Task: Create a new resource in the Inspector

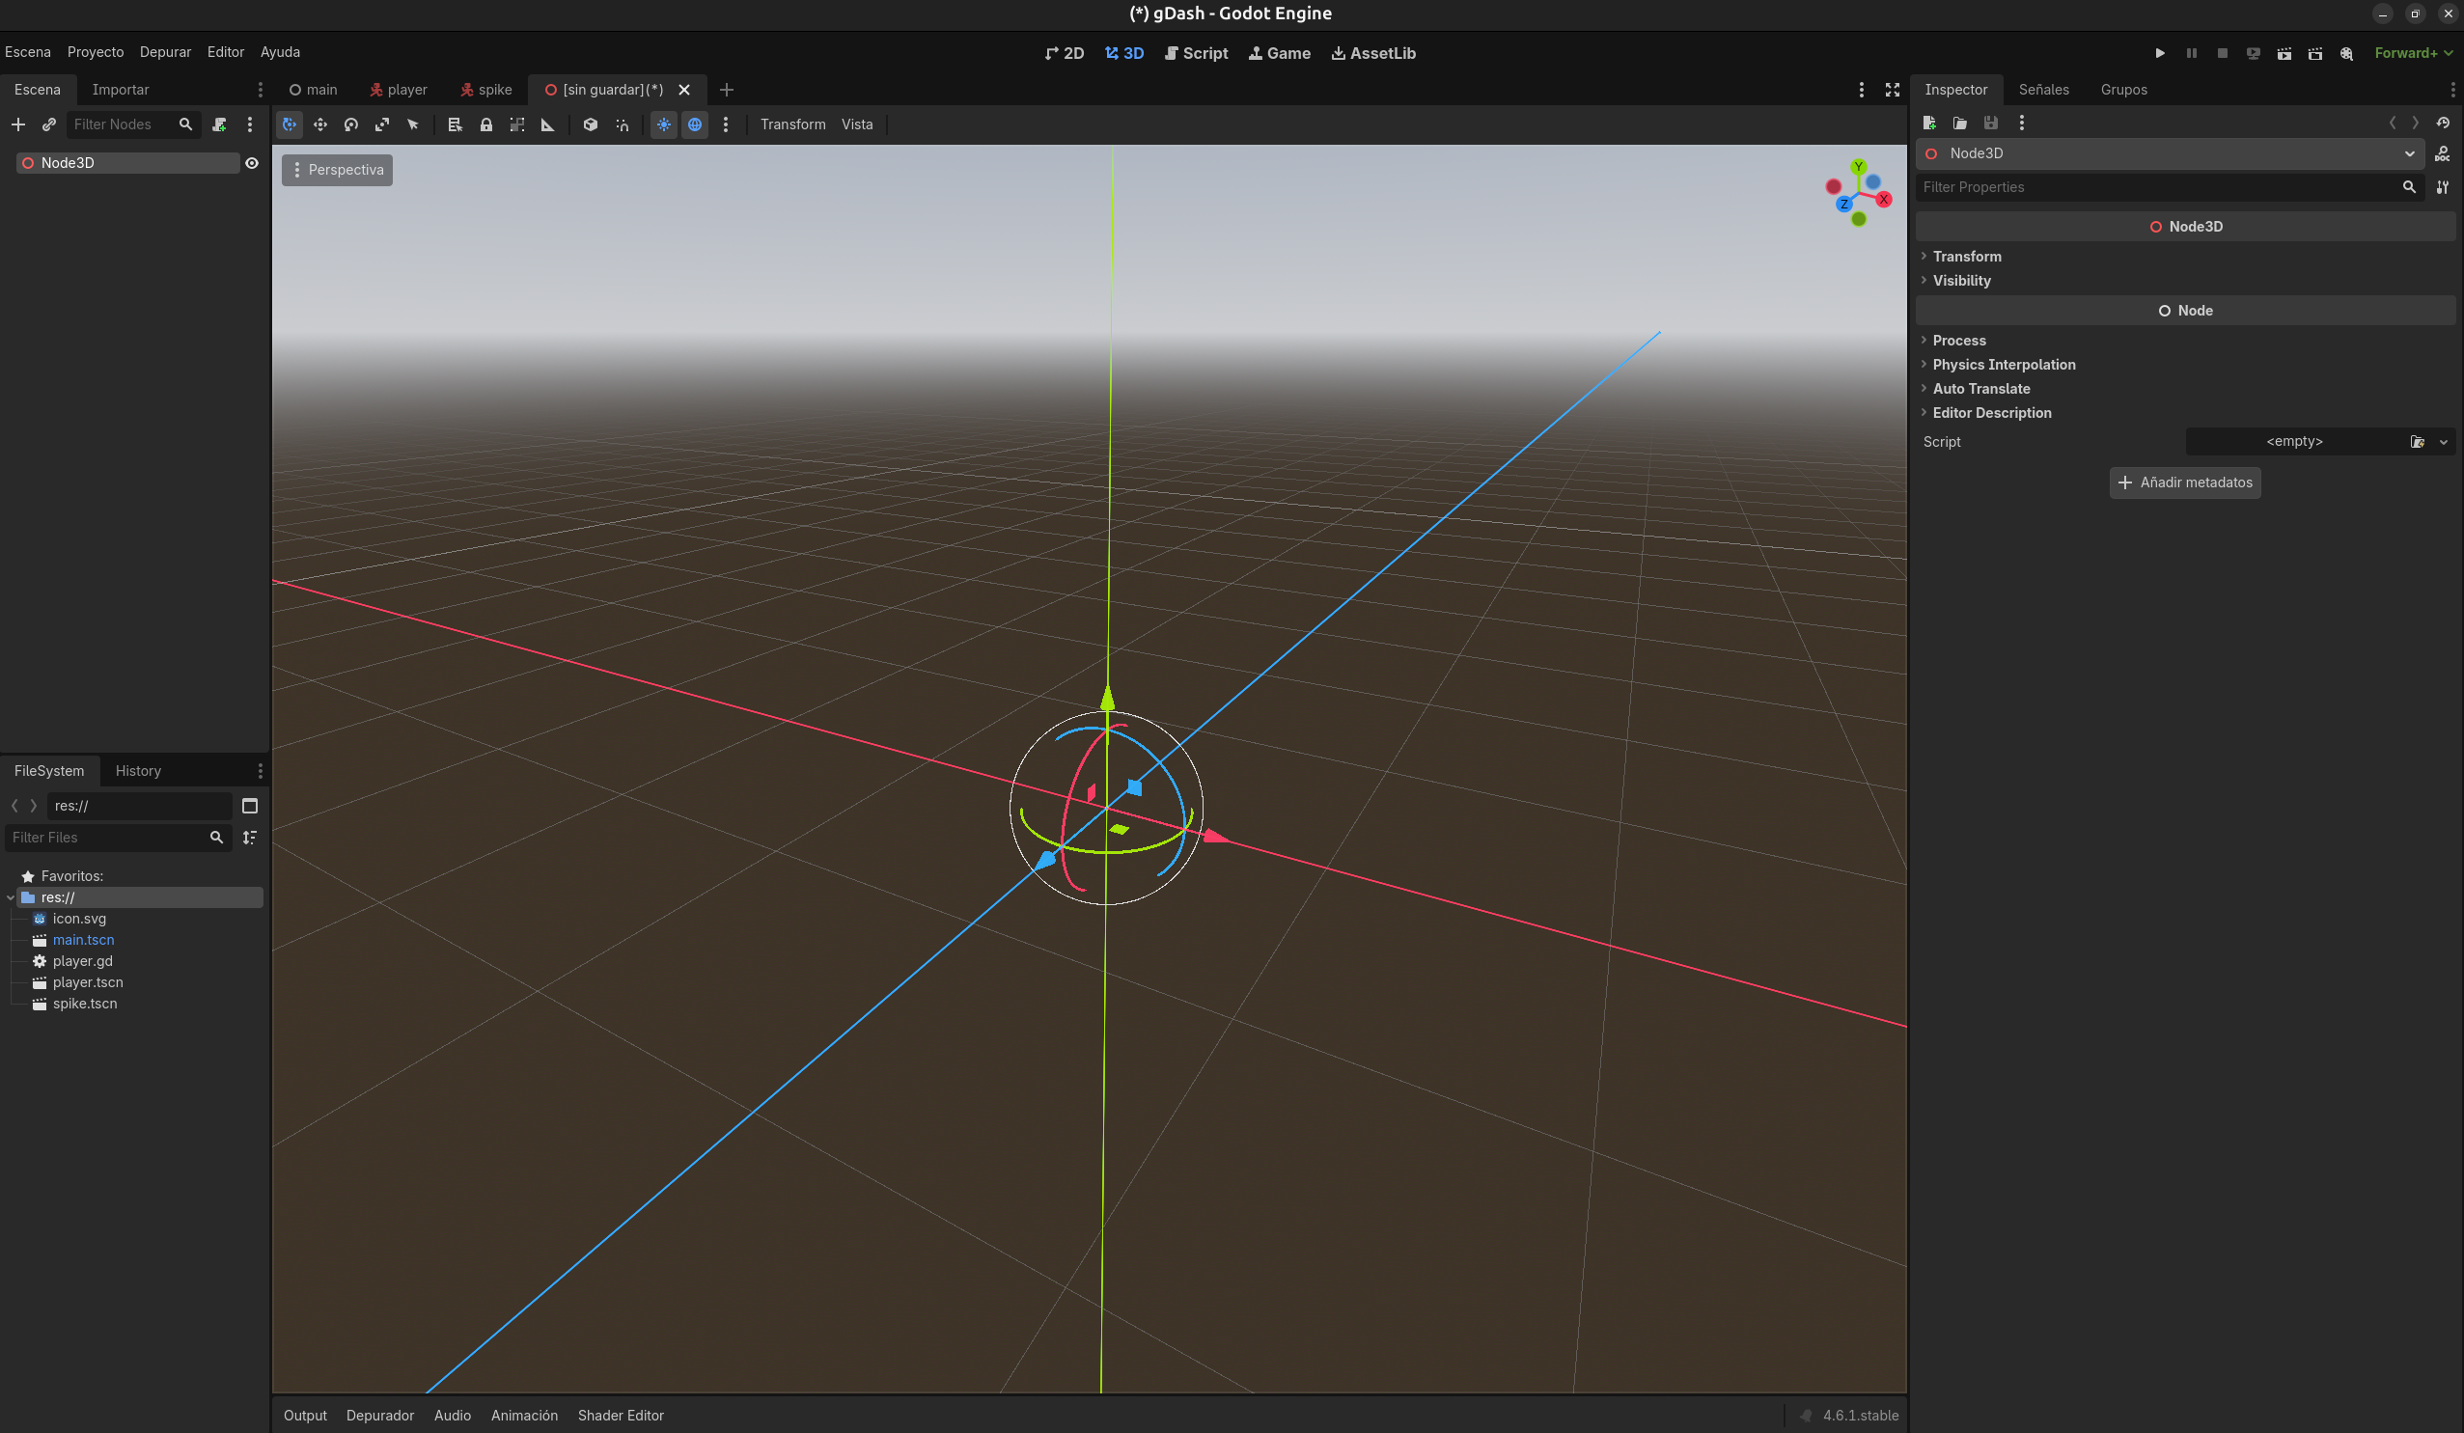Action: pos(1929,124)
